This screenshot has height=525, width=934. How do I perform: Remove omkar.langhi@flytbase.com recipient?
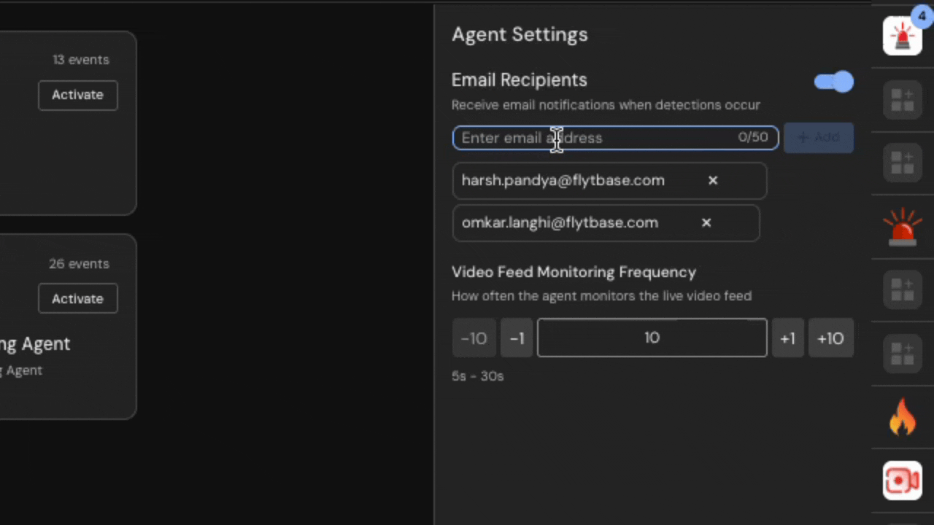click(706, 222)
